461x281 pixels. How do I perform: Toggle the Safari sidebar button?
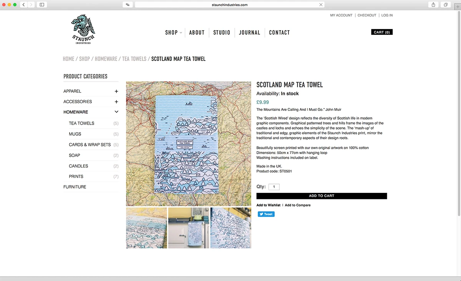pyautogui.click(x=42, y=5)
